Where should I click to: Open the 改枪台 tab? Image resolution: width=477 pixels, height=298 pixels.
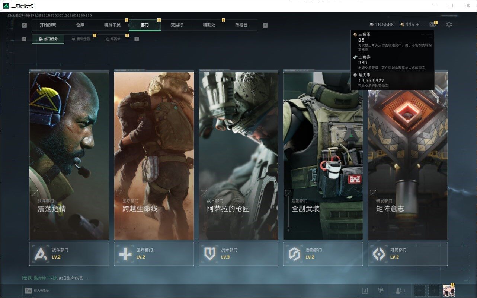(x=241, y=25)
